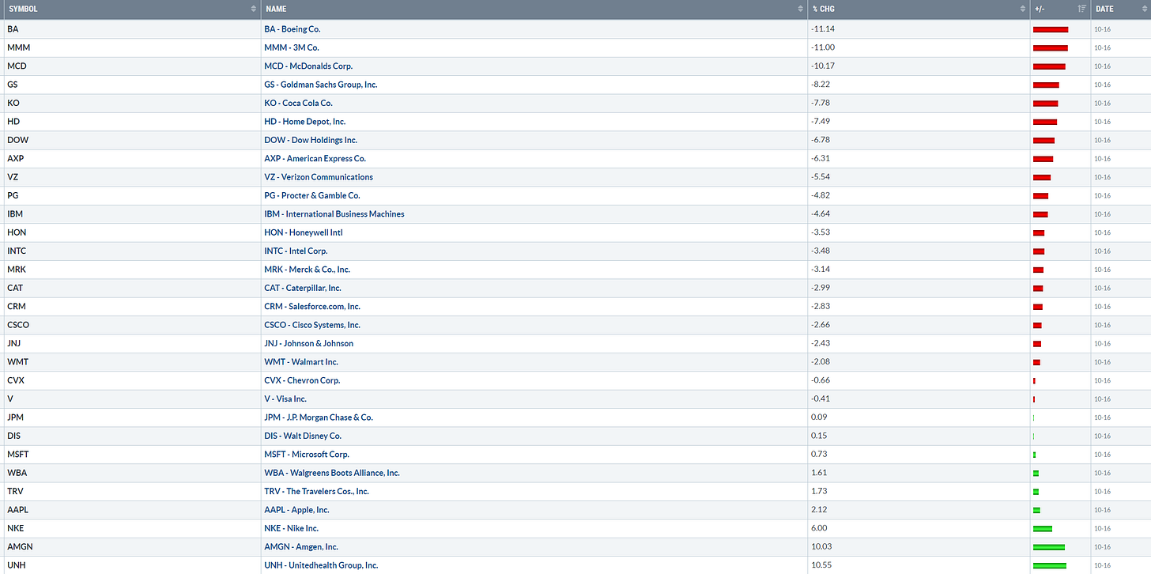Viewport: 1151px width, 574px height.
Task: Click the -0.41 percent change value
Action: (821, 398)
